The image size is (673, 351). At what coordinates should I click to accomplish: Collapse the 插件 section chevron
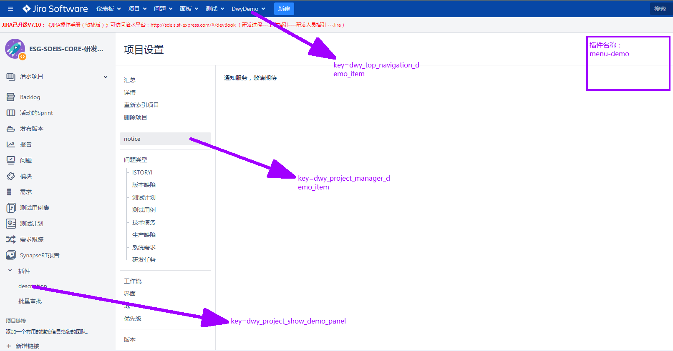pyautogui.click(x=10, y=271)
